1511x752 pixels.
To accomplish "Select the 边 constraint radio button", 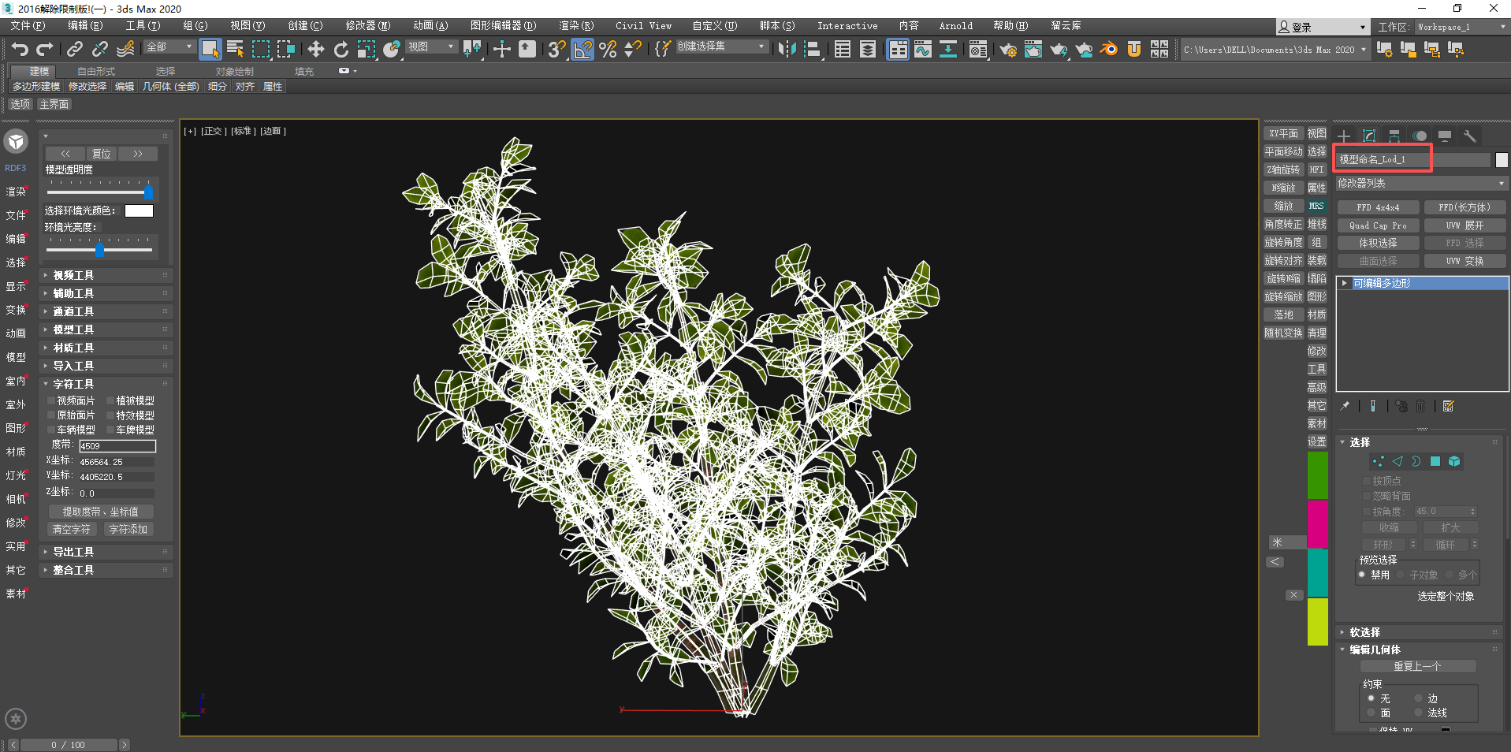I will point(1418,698).
